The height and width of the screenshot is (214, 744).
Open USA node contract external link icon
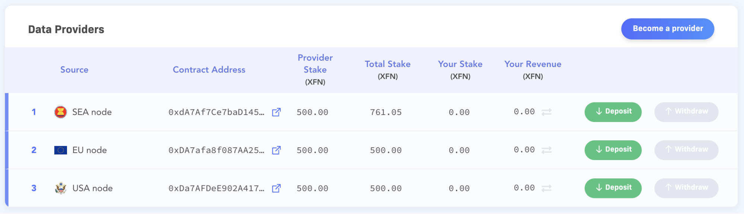(x=276, y=188)
